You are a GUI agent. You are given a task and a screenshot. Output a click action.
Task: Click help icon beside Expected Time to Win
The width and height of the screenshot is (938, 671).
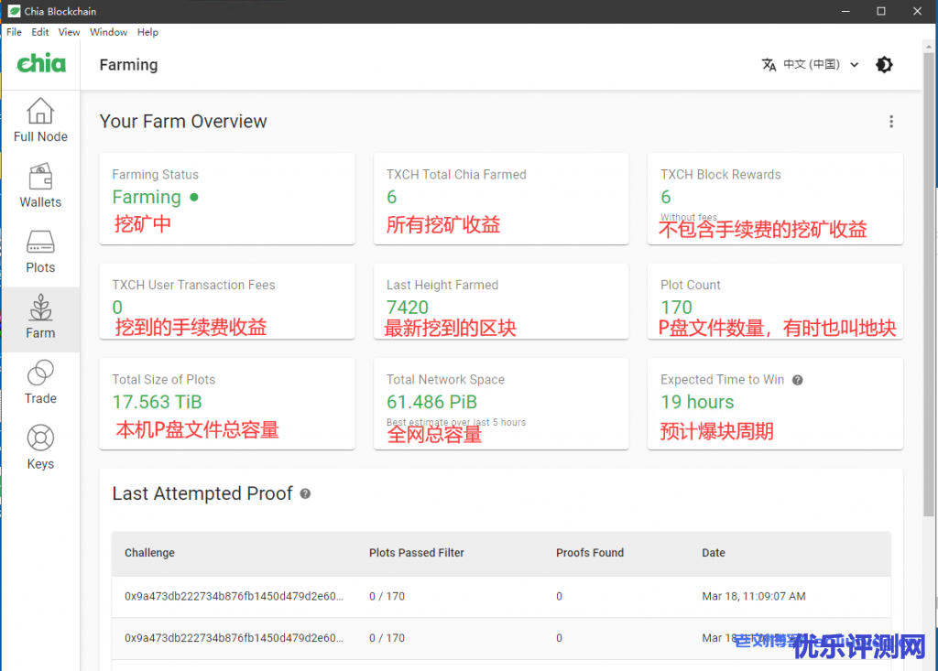(x=798, y=380)
